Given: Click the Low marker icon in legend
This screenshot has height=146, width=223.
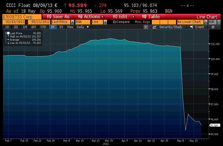Looking at the screenshot, I should tap(8, 43).
